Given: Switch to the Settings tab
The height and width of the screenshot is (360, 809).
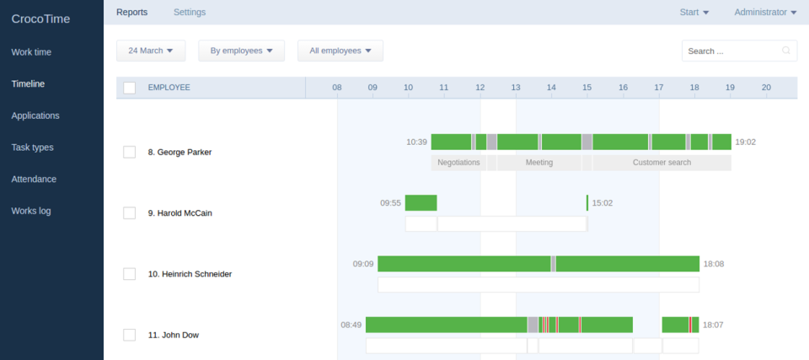Looking at the screenshot, I should click(x=190, y=12).
